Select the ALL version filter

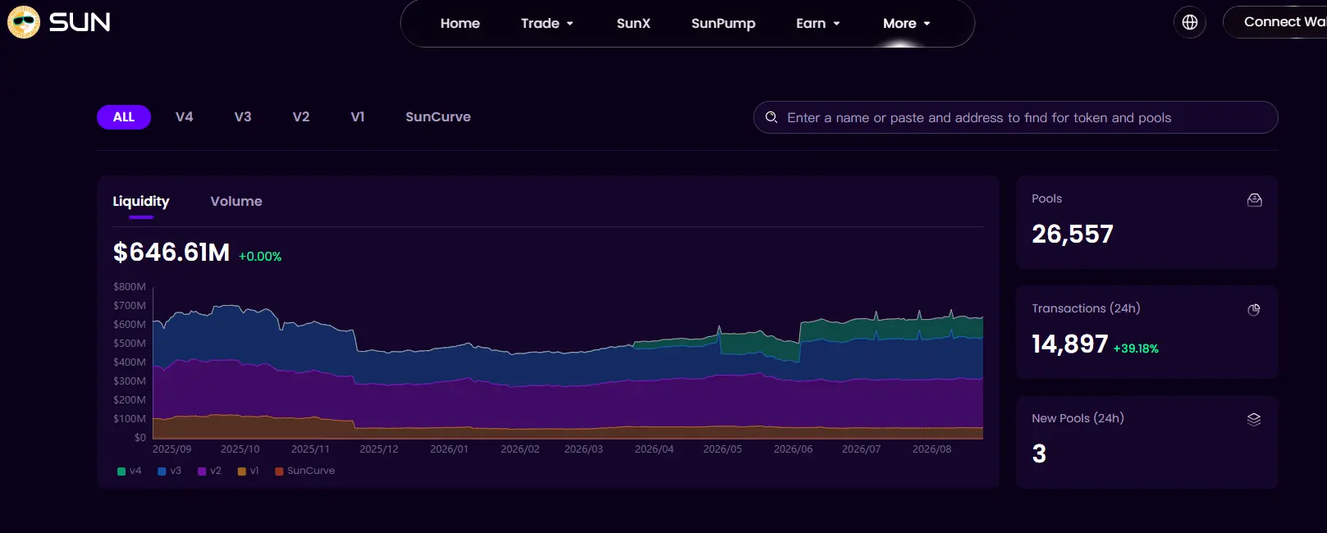[124, 117]
